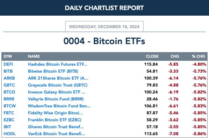209x139 pixels.
Task: Open Hashdex Bitcoin Futures ETF link
Action: click(58, 64)
